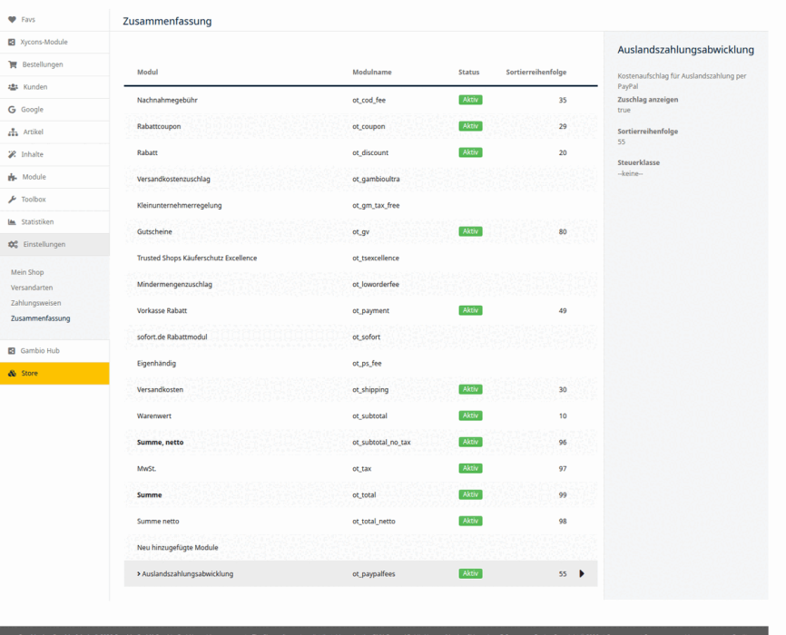This screenshot has height=635, width=786.
Task: Expand the Inhalte sidebar section
Action: point(54,154)
